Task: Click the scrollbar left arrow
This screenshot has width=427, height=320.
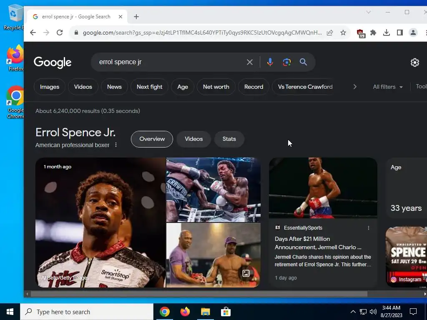Action: [27, 294]
